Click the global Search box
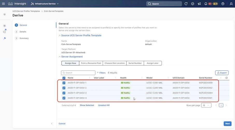 click(164, 4)
